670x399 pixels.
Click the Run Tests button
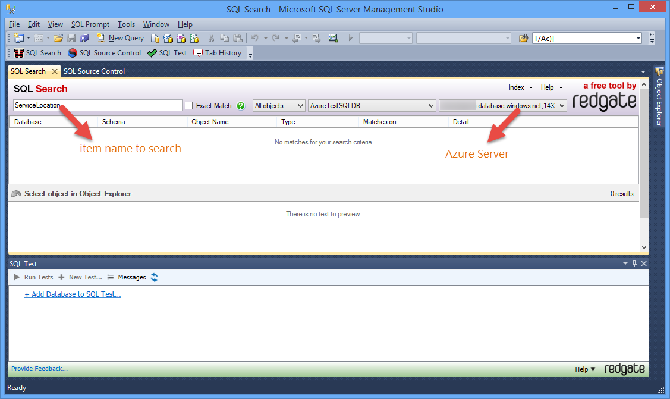33,277
